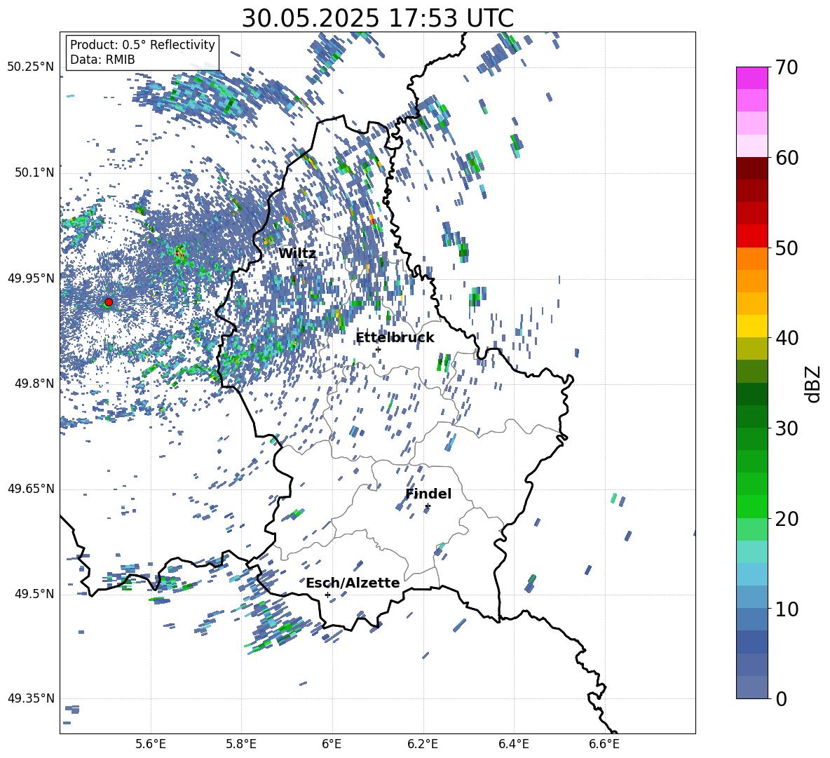Click the colorbar value 60
The image size is (830, 758).
point(787,158)
